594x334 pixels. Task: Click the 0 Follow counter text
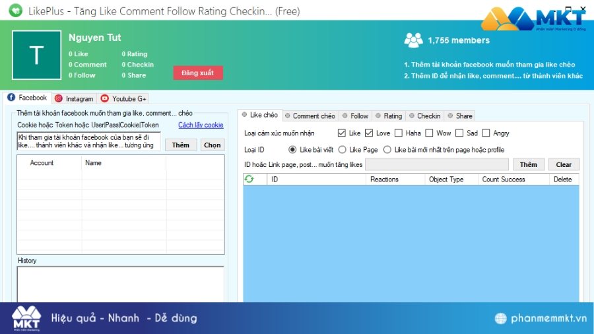coord(82,75)
